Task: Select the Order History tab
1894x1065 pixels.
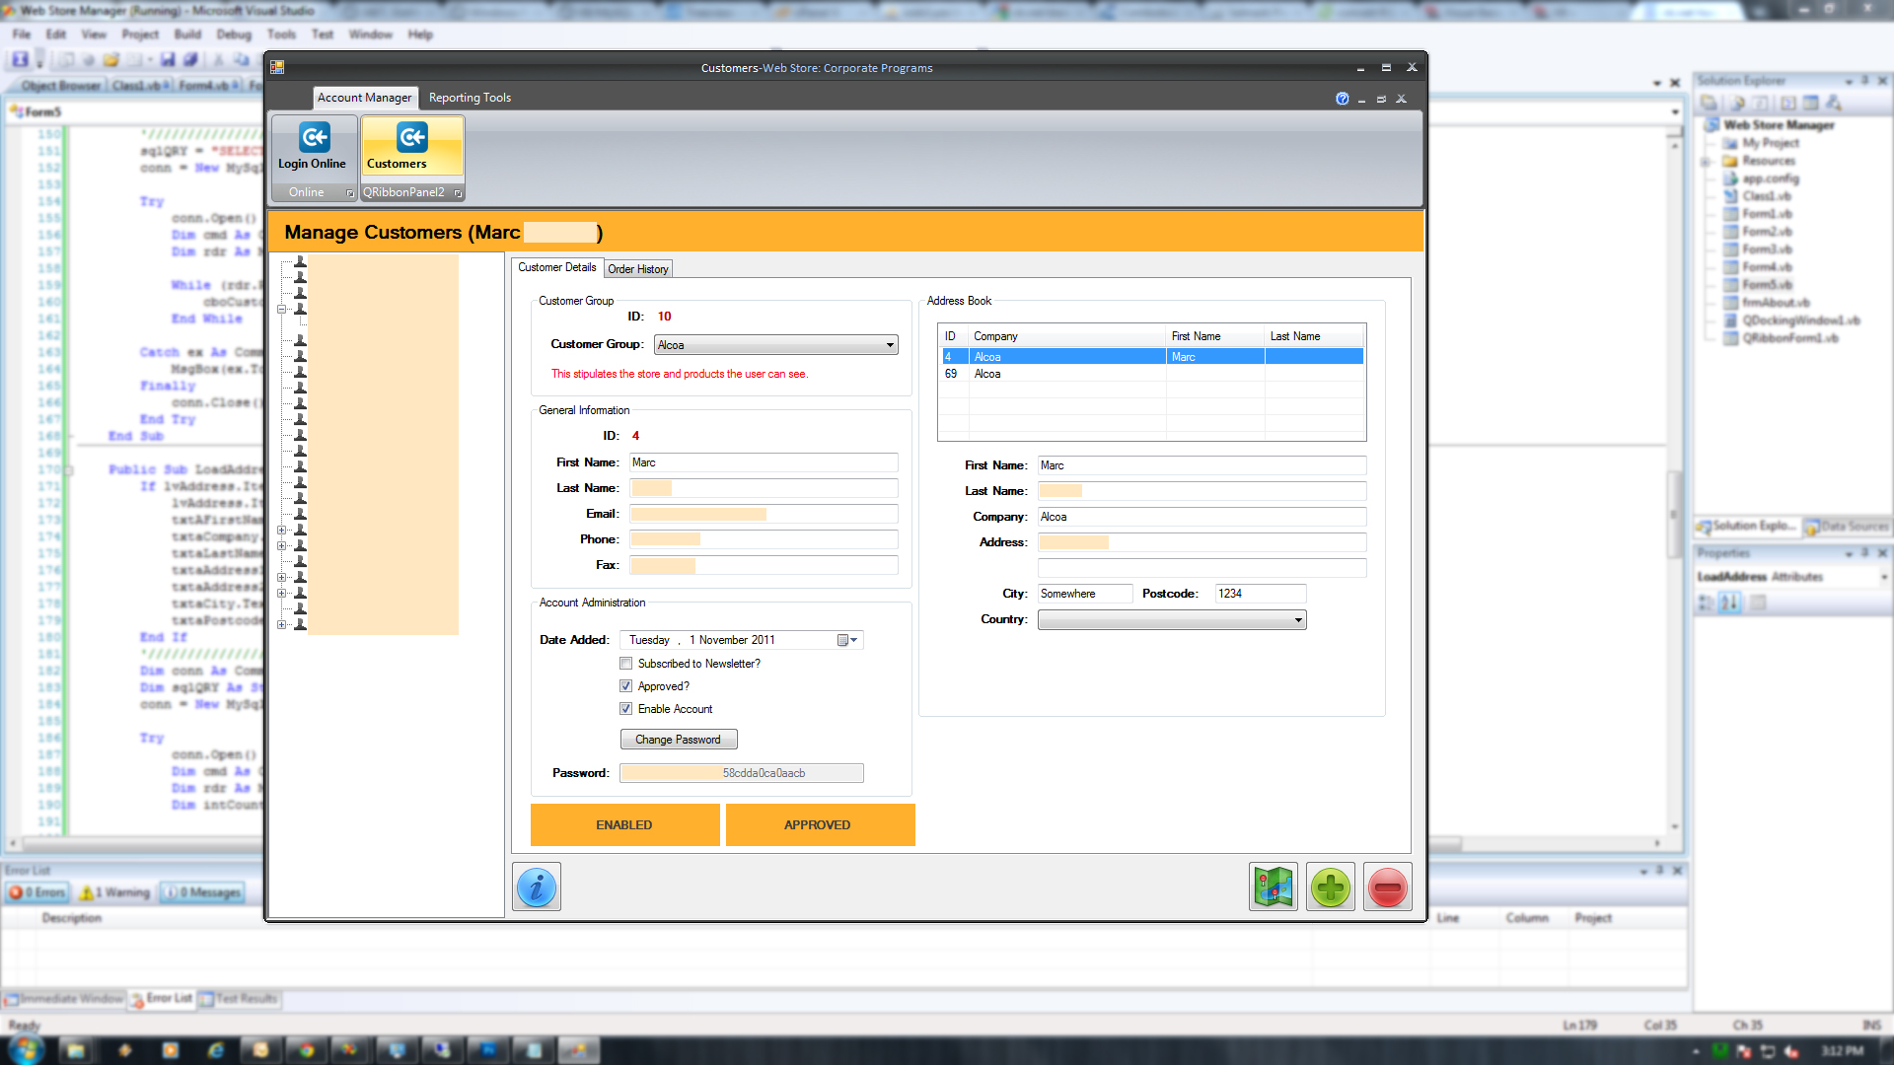Action: 638,269
